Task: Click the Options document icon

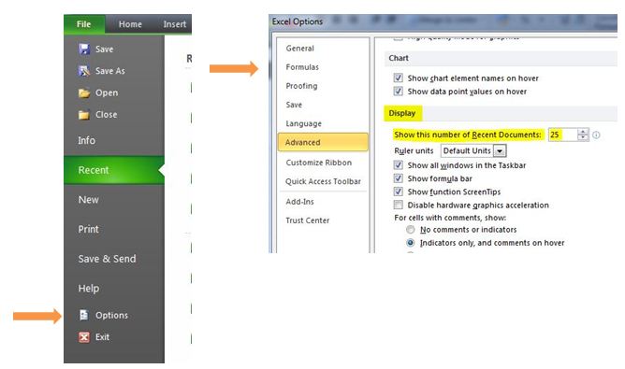Action: (84, 315)
